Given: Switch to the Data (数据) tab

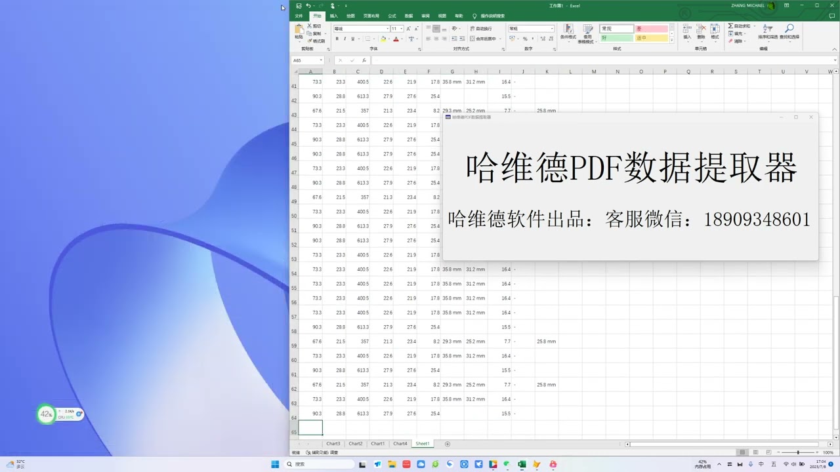Looking at the screenshot, I should point(409,16).
